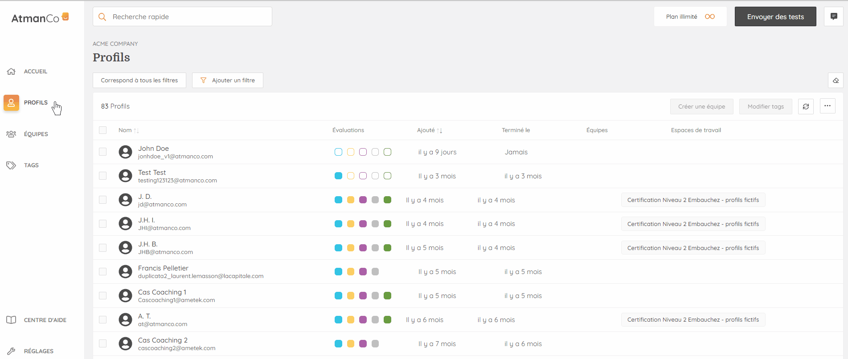
Task: Open the Centre d'aide book icon
Action: 11,320
